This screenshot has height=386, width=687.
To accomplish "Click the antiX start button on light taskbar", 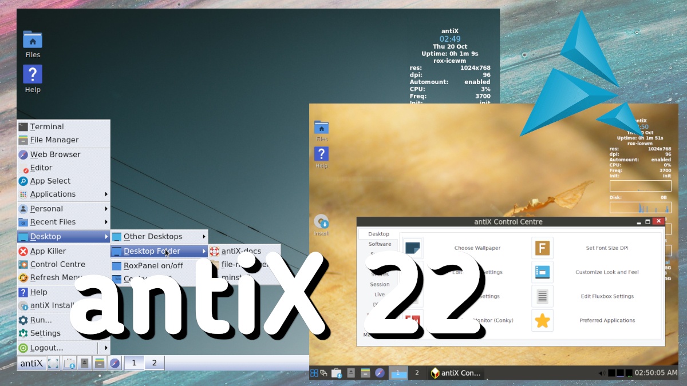I will click(31, 363).
